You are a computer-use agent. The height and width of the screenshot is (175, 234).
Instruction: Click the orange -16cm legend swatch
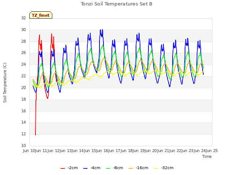[x=131, y=168]
